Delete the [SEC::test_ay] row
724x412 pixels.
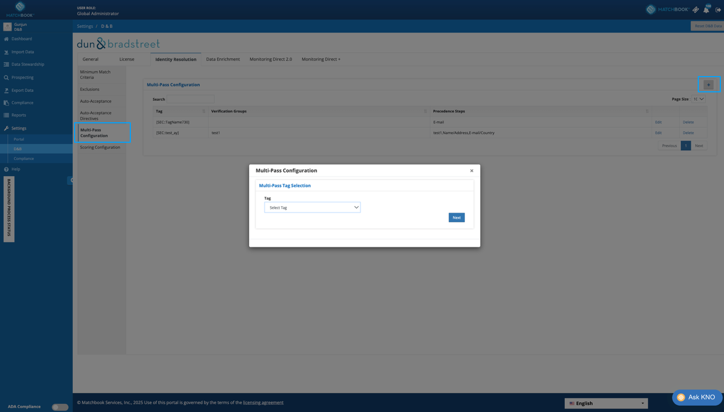pos(688,133)
